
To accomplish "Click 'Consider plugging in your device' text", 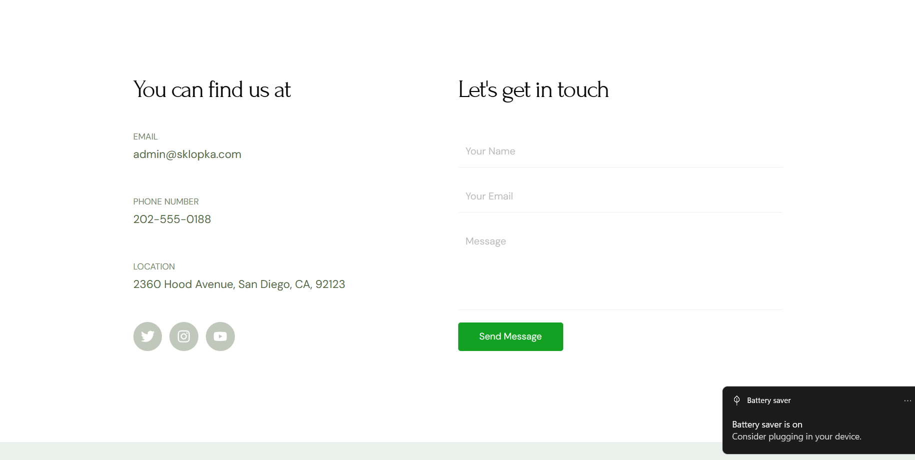I will pos(797,436).
